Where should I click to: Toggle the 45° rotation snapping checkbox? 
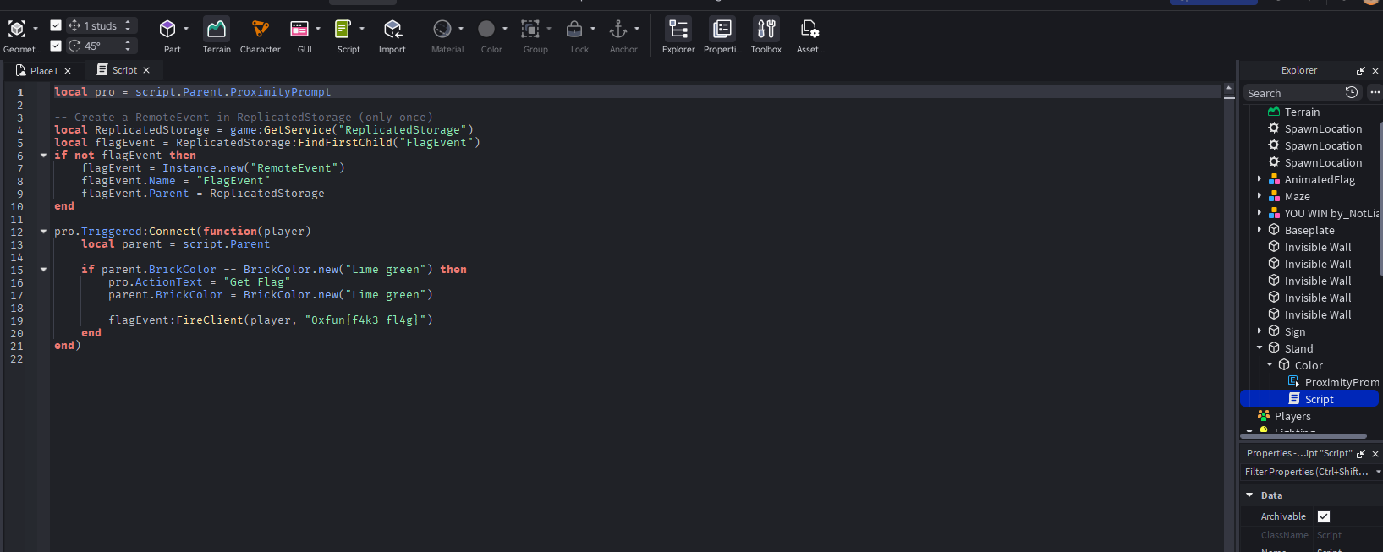pyautogui.click(x=56, y=46)
